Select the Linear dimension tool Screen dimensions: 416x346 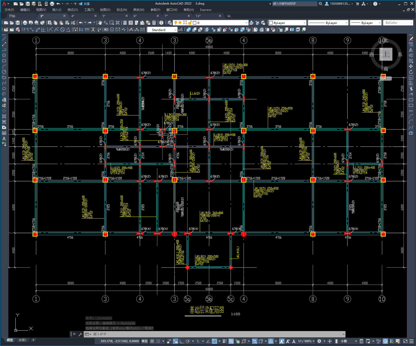[x=26, y=30]
